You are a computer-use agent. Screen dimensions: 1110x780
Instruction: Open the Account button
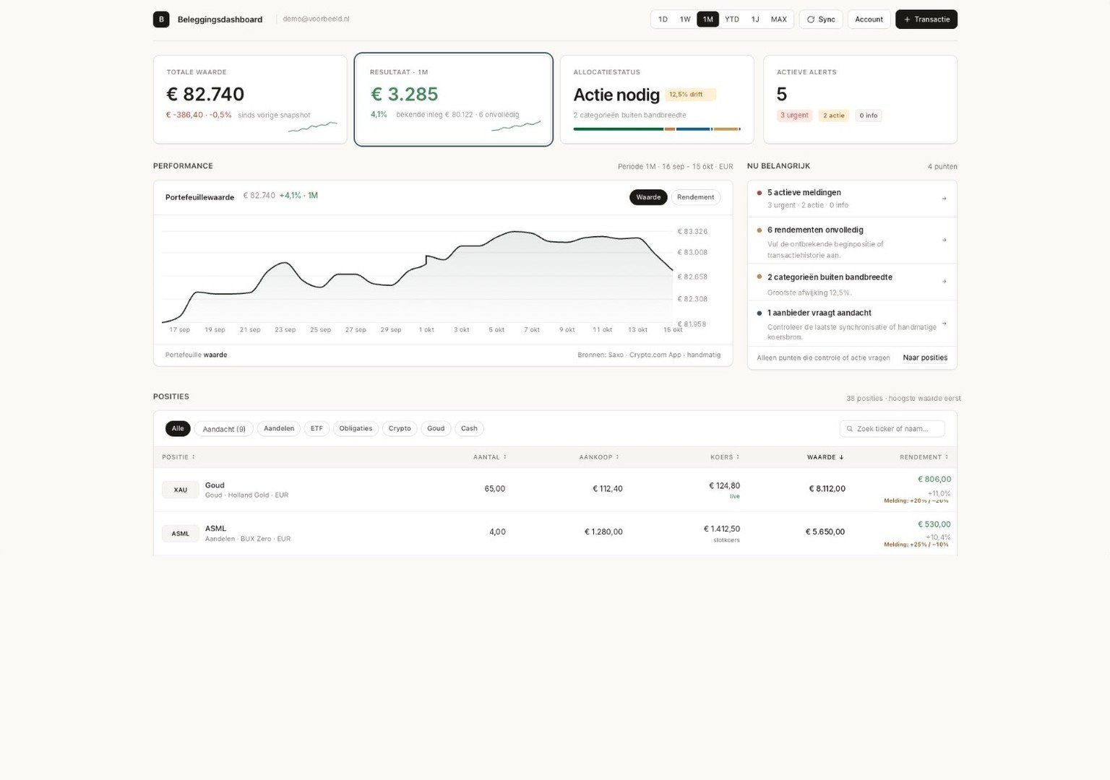click(869, 19)
